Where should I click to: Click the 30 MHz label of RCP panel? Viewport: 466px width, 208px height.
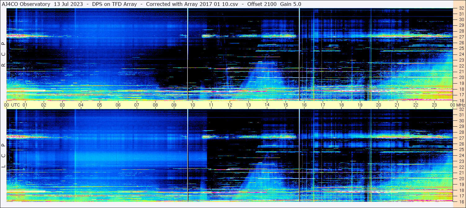461,20
